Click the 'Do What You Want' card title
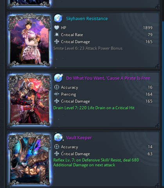 point(108,78)
